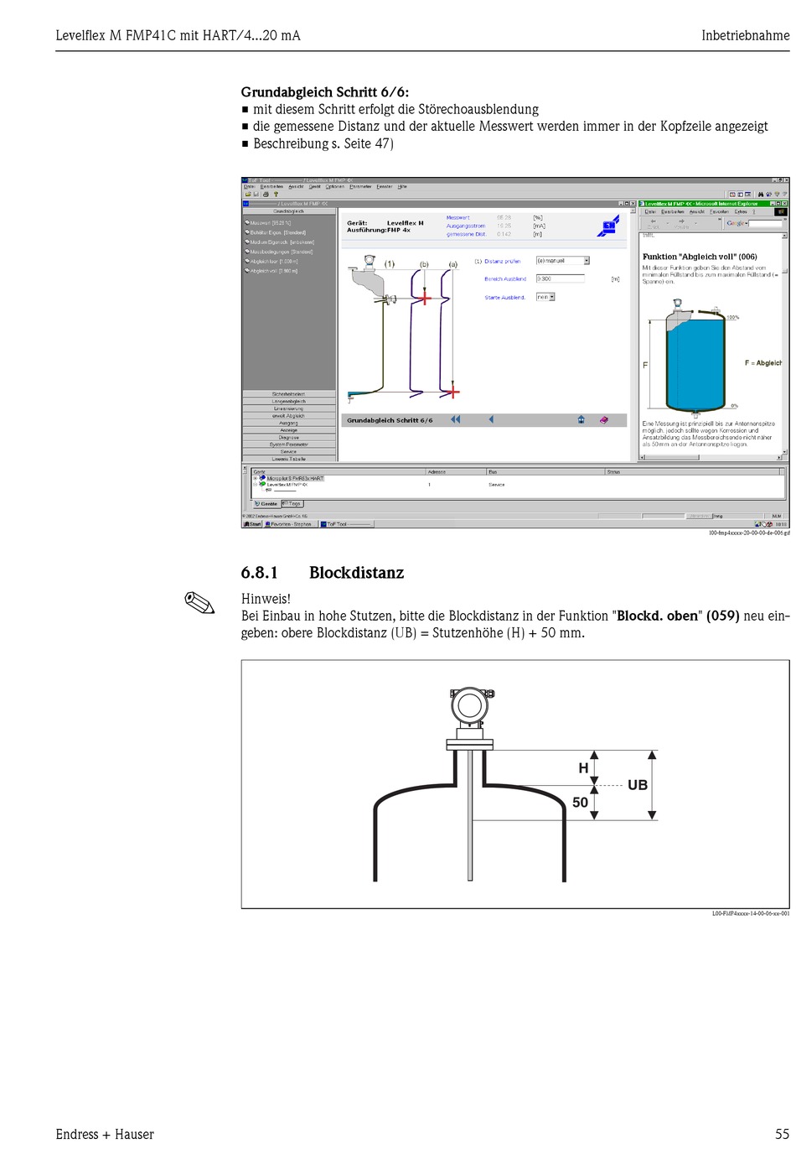Open the Ausgang group
The image size is (796, 1149).
coord(289,424)
